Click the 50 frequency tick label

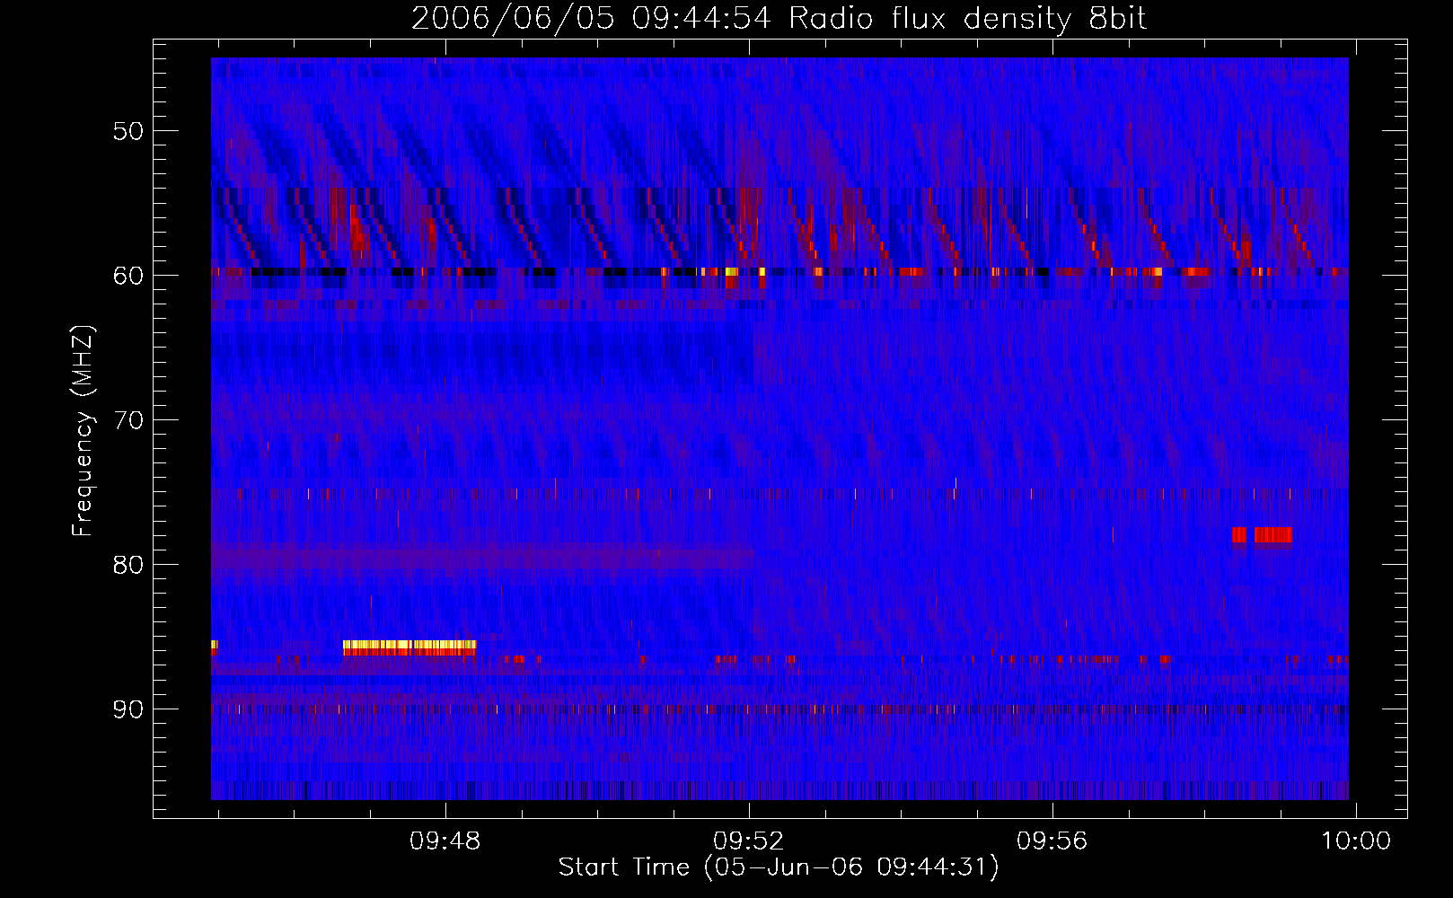128,131
